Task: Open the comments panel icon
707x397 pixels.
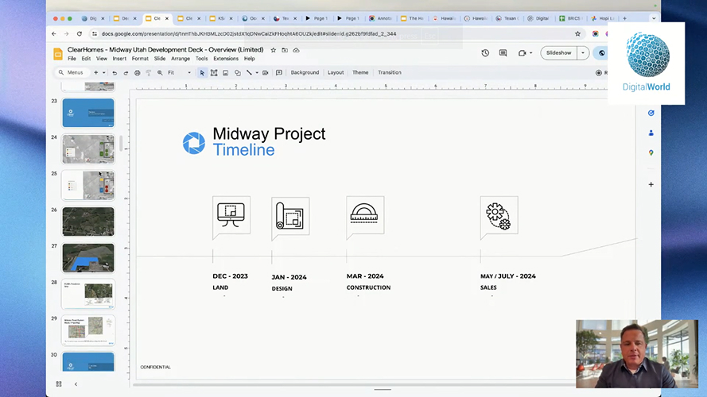Action: click(x=503, y=53)
